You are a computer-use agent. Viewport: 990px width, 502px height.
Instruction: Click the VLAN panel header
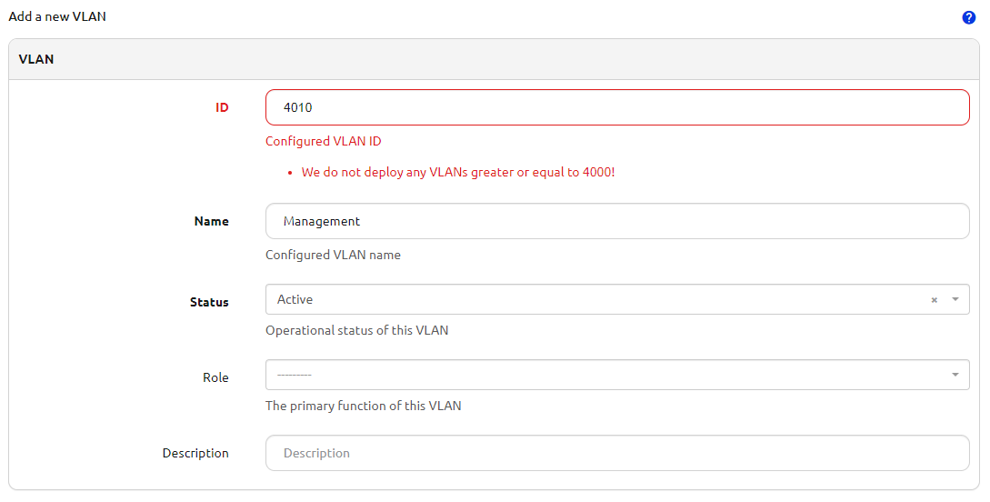click(36, 59)
